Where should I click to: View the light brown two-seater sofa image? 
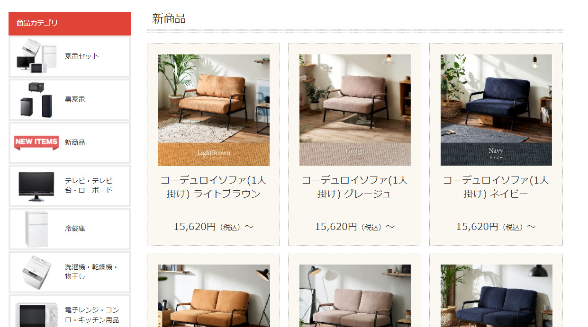pos(214,296)
